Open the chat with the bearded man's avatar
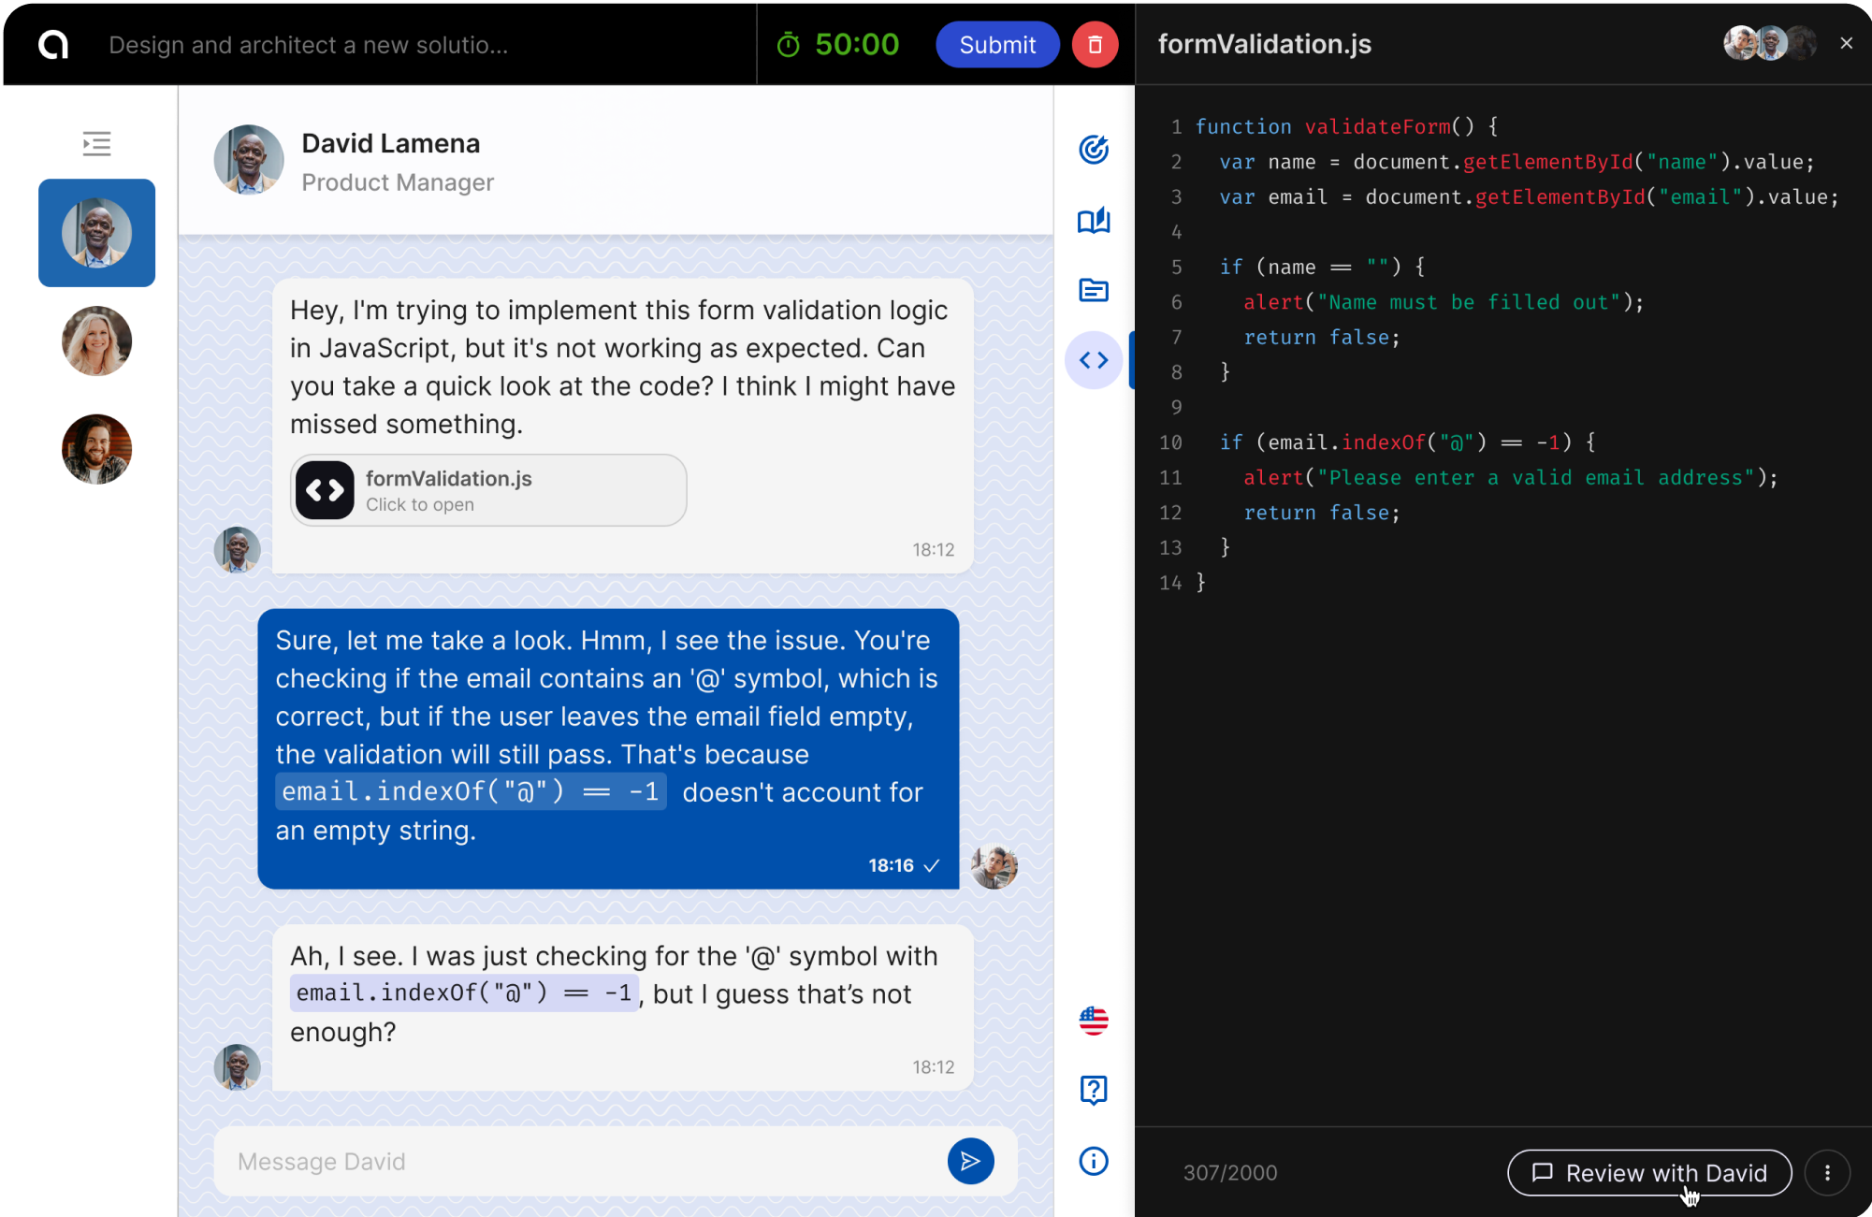The width and height of the screenshot is (1872, 1217). coord(96,449)
